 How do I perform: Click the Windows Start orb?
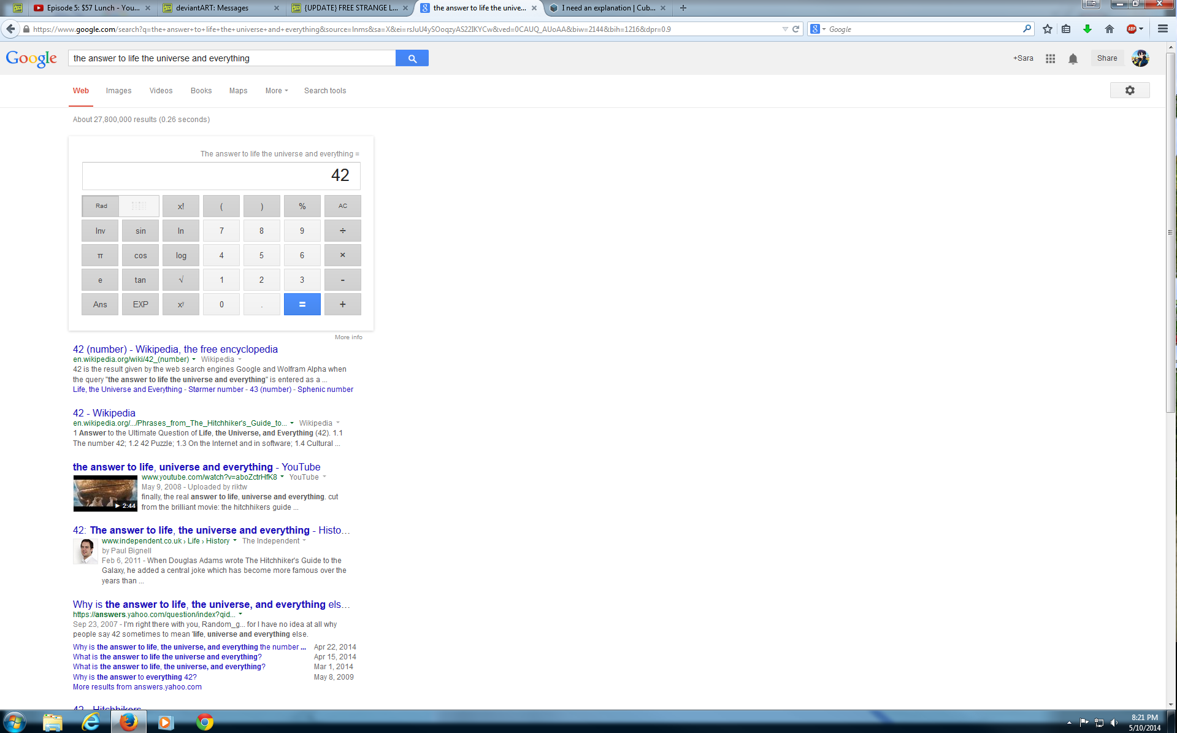pyautogui.click(x=13, y=722)
